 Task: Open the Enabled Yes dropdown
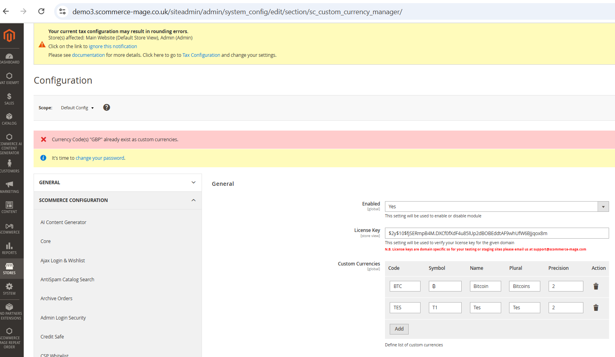(496, 207)
